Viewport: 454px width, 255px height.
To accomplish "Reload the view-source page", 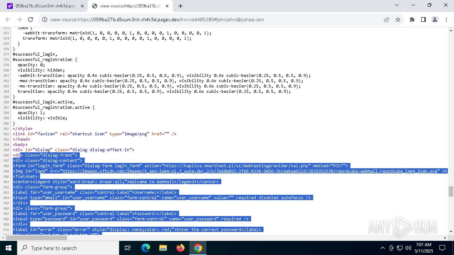I will tap(31, 19).
